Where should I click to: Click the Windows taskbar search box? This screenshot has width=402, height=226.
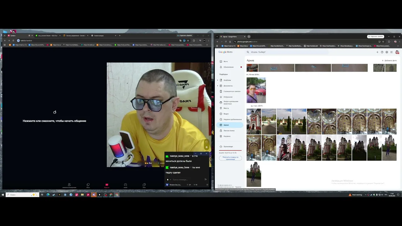click(22, 195)
